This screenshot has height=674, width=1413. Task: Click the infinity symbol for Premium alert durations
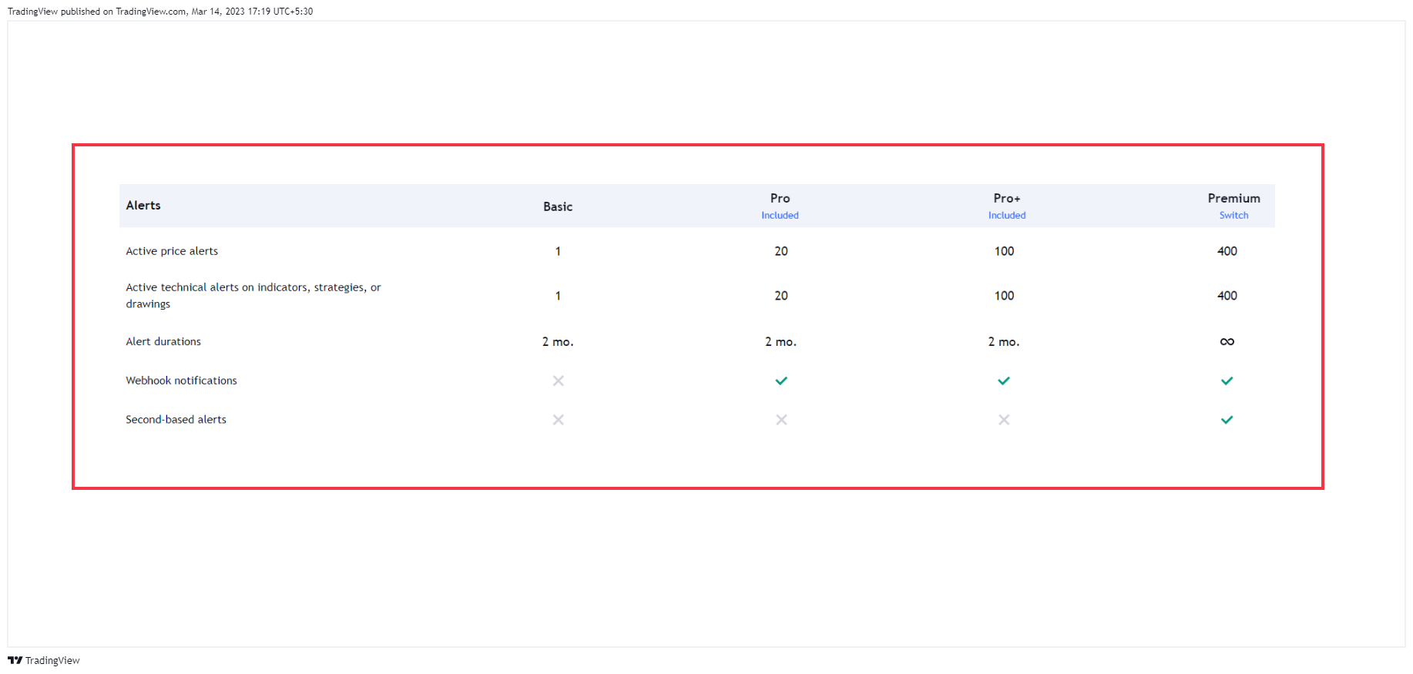[1227, 341]
